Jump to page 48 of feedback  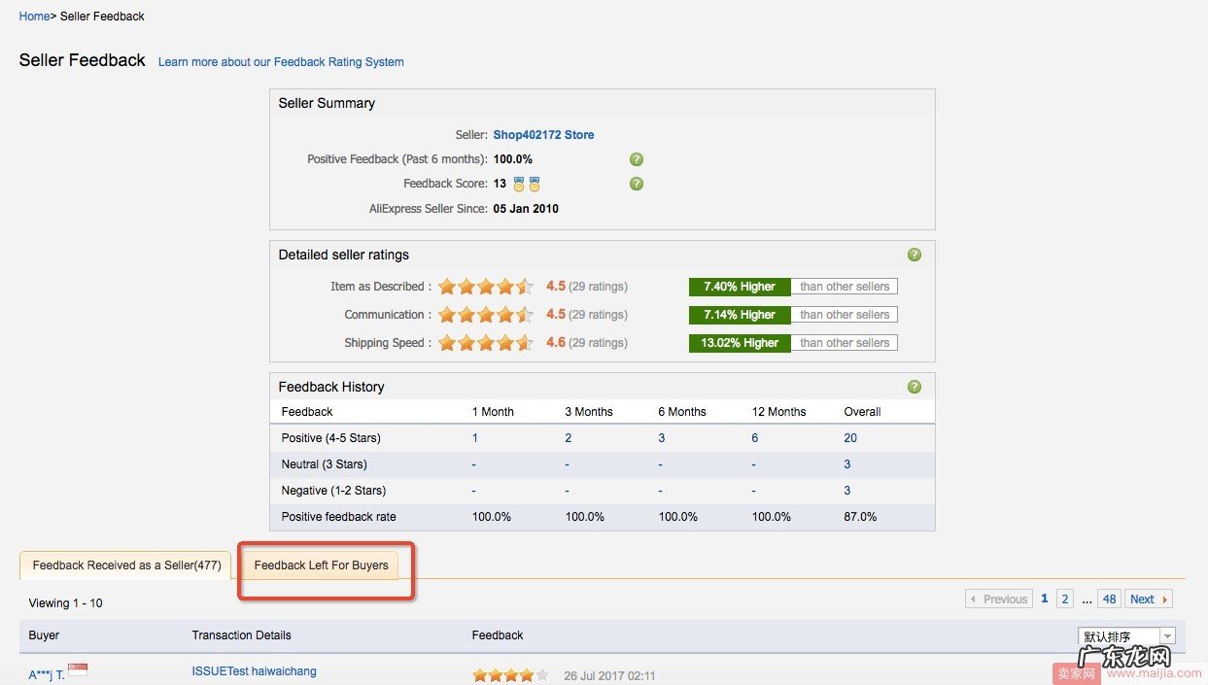[1109, 599]
